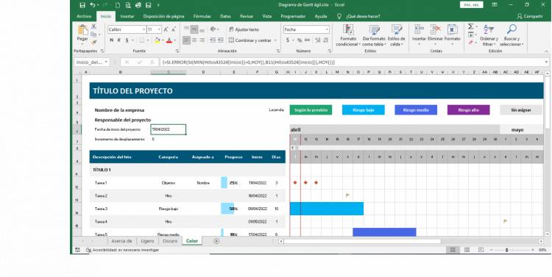Open the Name Box dropdown
The height and width of the screenshot is (277, 552).
click(x=106, y=62)
